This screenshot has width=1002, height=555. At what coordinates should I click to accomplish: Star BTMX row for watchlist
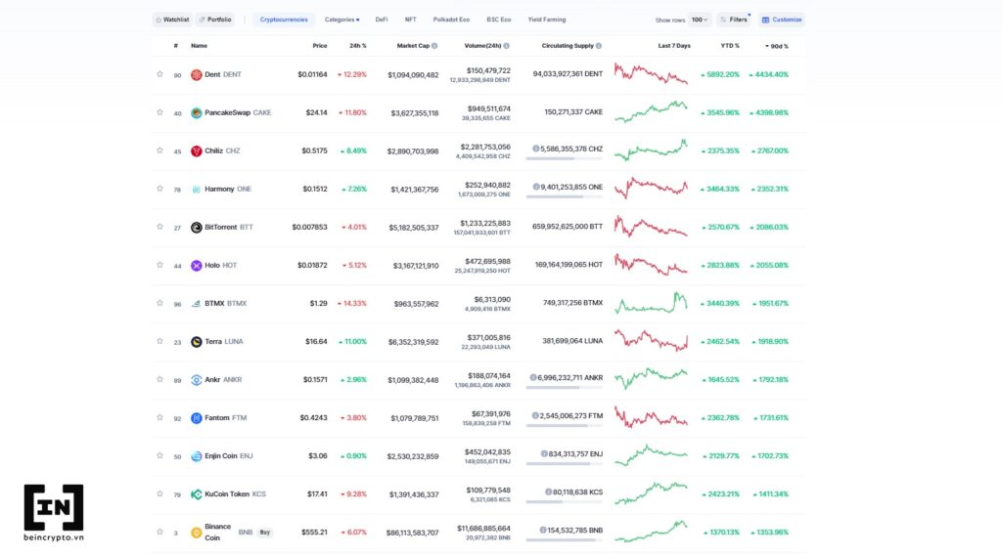(x=159, y=303)
